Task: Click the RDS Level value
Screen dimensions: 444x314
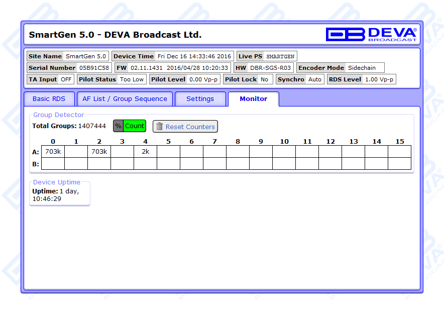Action: (x=379, y=79)
